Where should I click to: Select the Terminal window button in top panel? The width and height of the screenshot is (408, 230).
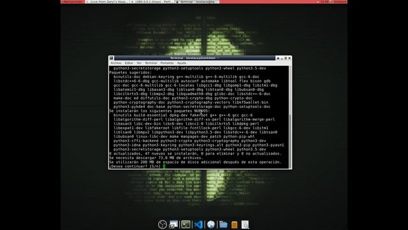tap(196, 1)
